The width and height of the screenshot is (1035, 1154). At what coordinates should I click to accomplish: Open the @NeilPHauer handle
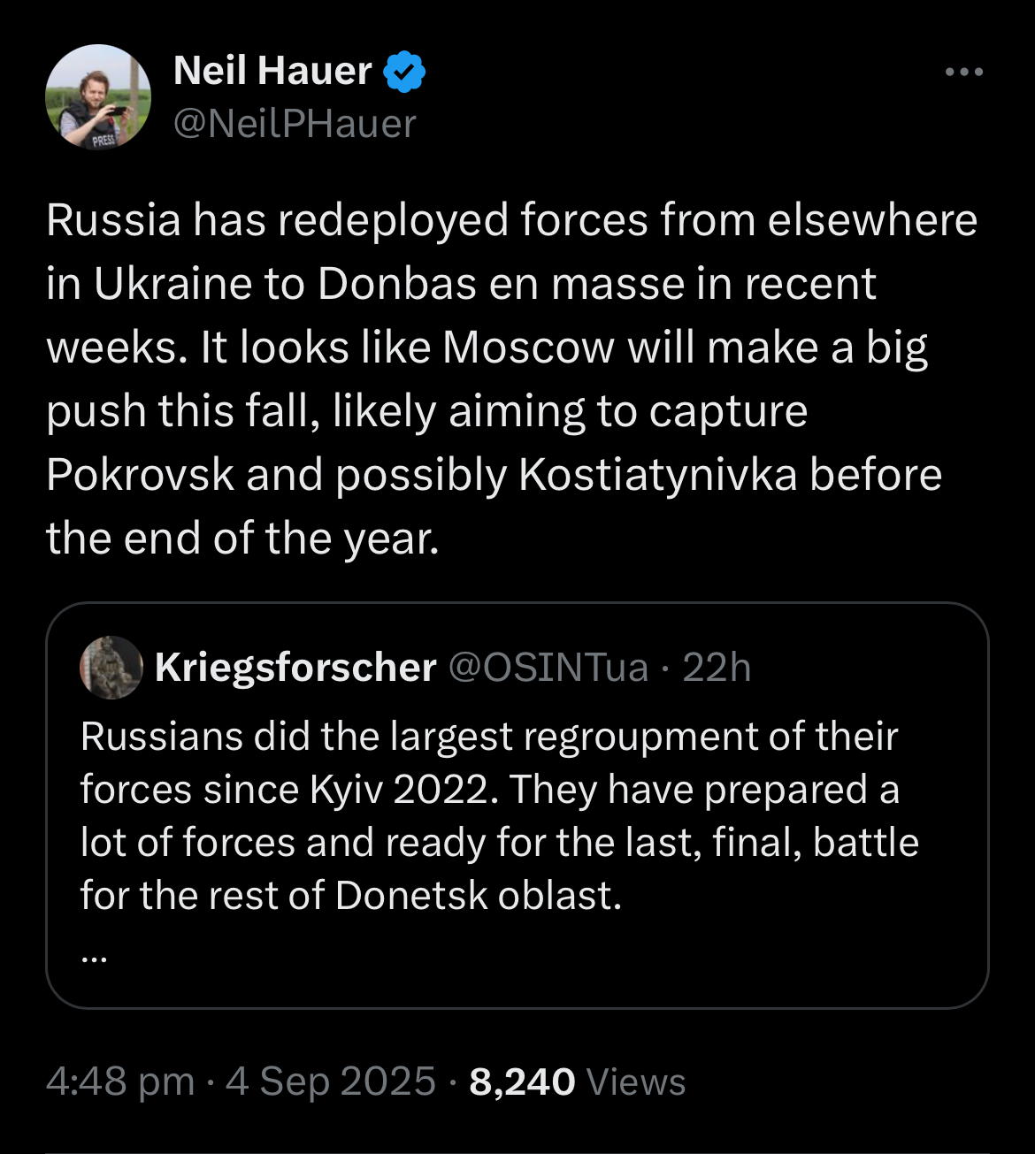pyautogui.click(x=295, y=124)
